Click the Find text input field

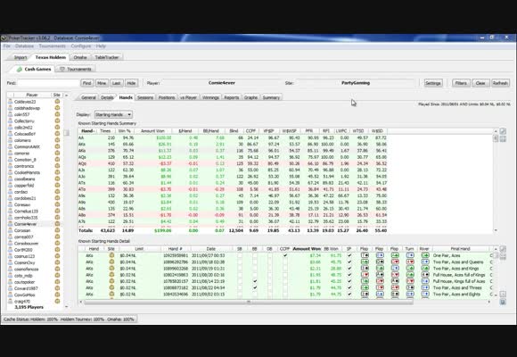click(48, 83)
